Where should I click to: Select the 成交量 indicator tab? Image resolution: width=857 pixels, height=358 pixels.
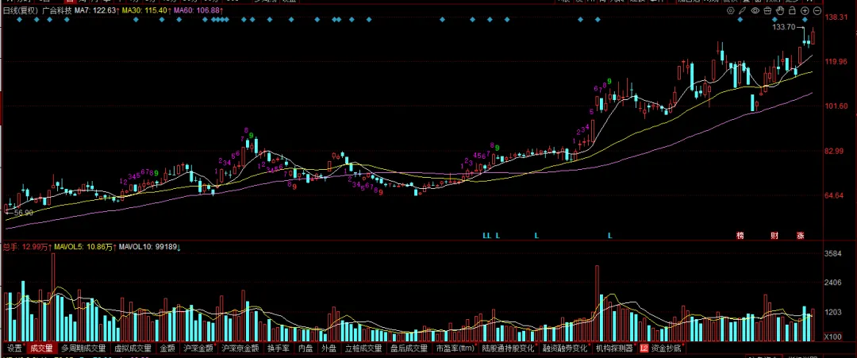[x=41, y=348]
